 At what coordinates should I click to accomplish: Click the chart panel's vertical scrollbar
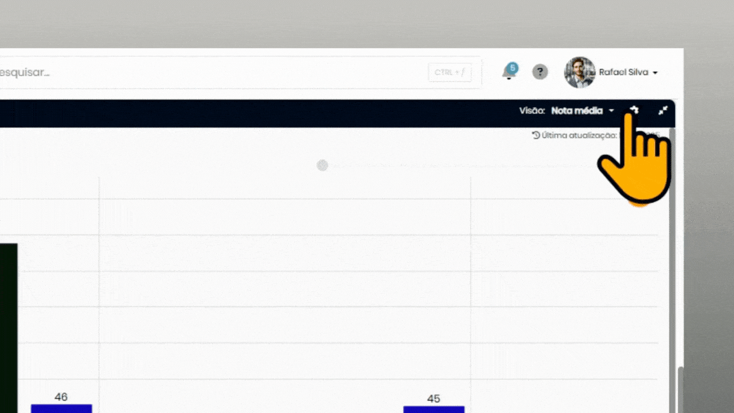672,258
